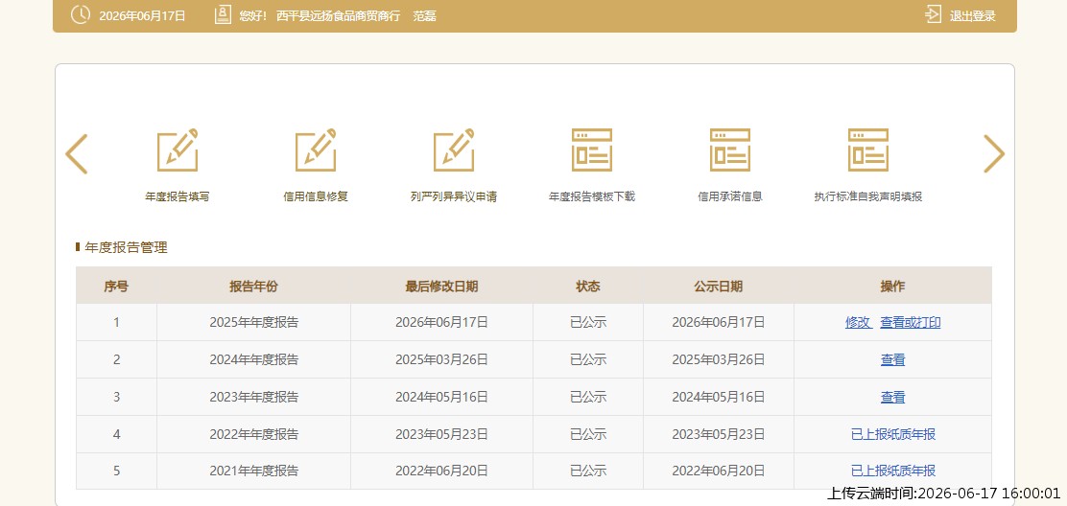Click the 报告年份 column header
This screenshot has width=1067, height=506.
pyautogui.click(x=254, y=287)
